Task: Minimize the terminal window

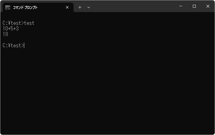Action: click(x=181, y=6)
